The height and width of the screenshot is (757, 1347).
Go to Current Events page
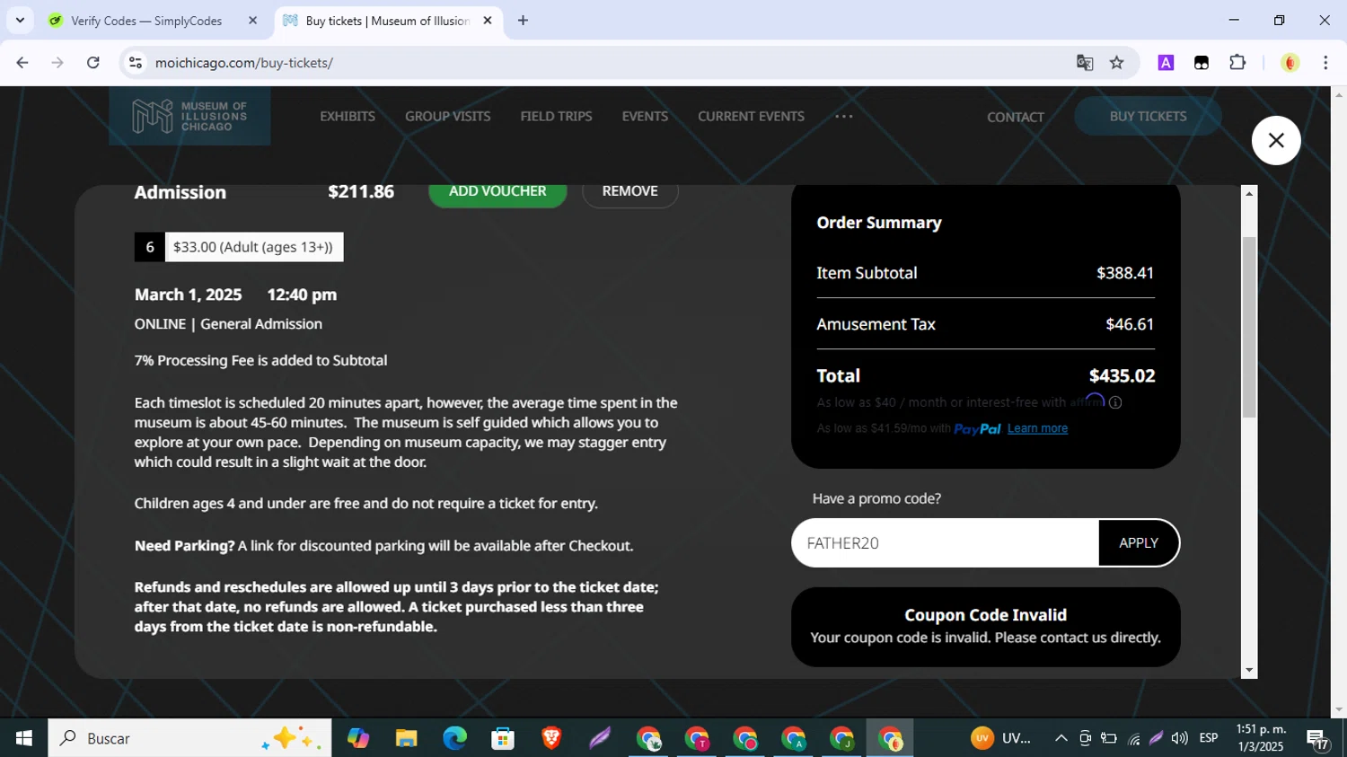click(751, 116)
